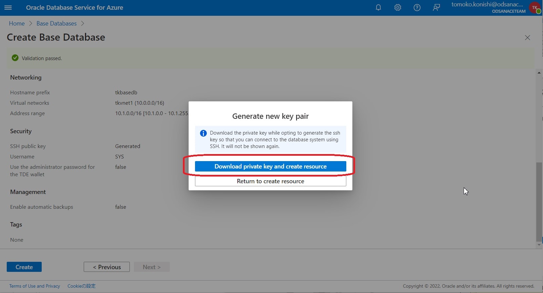
Task: Click the tomoko.konishi account name
Action: [x=487, y=4]
